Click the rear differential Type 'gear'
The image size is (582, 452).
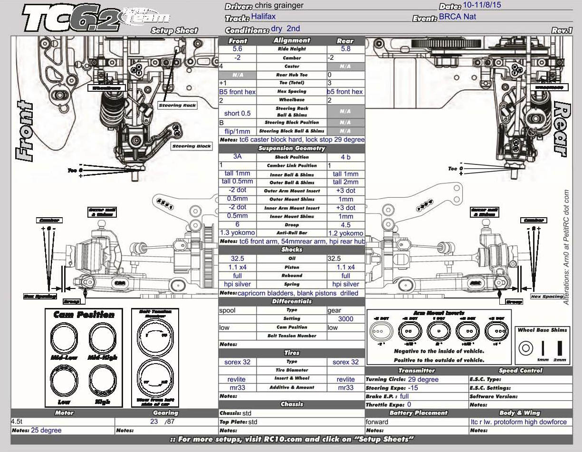334,310
